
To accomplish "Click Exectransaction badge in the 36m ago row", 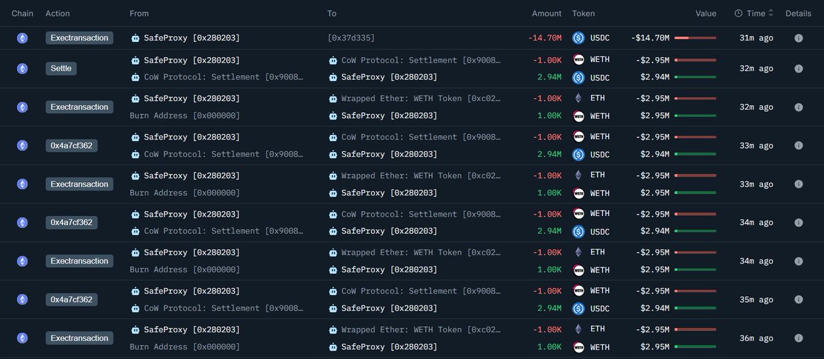I will tap(79, 338).
